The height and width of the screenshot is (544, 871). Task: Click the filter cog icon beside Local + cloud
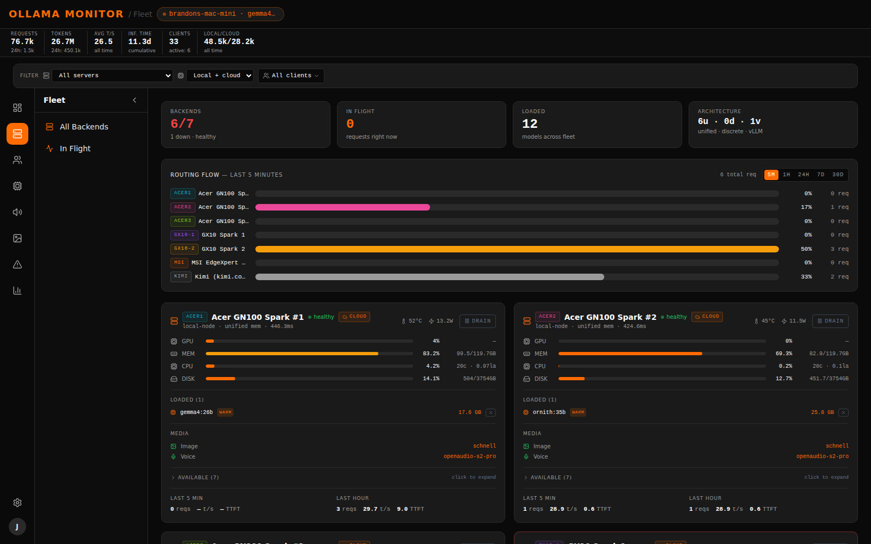pos(181,76)
